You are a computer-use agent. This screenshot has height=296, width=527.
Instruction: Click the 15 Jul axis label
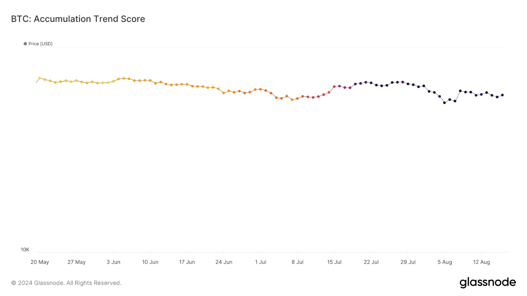click(x=334, y=262)
